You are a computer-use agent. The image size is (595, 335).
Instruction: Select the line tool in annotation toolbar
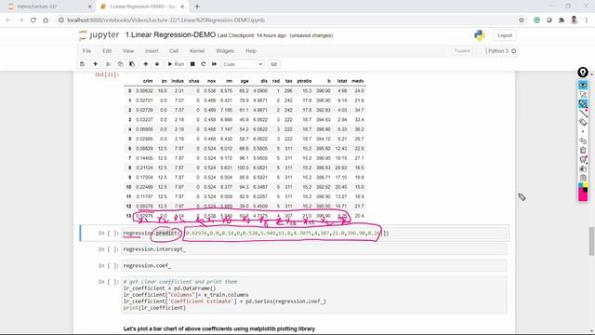point(583,114)
